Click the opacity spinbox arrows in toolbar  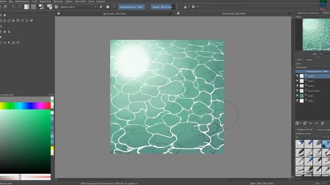[x=146, y=7]
